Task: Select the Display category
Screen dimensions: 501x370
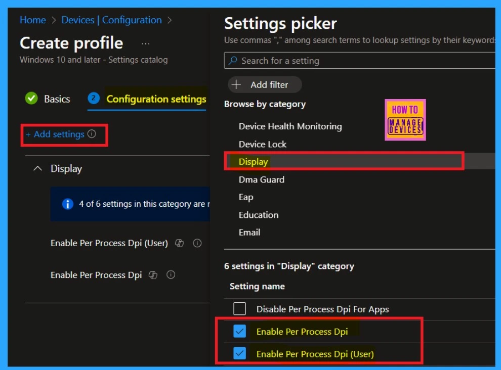Action: pyautogui.click(x=359, y=162)
